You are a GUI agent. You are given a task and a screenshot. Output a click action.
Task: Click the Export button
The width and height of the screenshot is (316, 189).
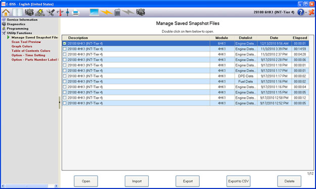pos(188,181)
